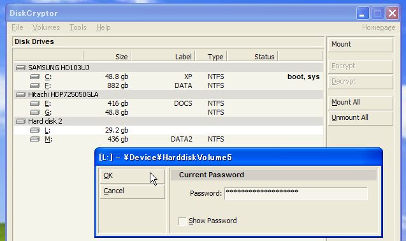Click the F: volume drive icon
Viewport: 406px width, 241px height.
[34, 85]
